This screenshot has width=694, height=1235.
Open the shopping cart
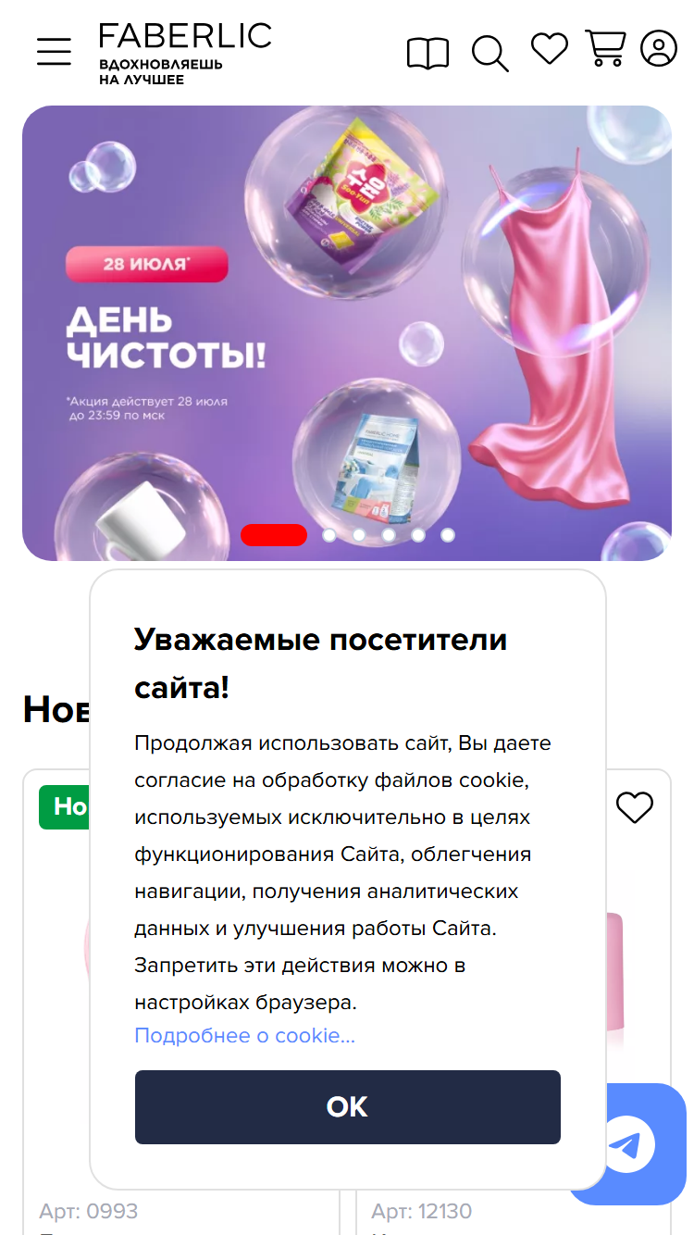605,48
